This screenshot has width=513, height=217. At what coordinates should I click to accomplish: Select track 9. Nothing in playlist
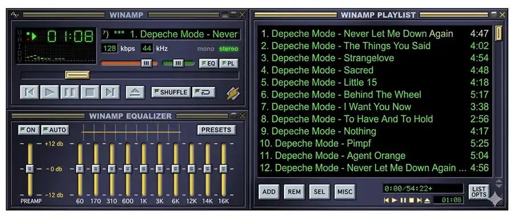coord(374,131)
